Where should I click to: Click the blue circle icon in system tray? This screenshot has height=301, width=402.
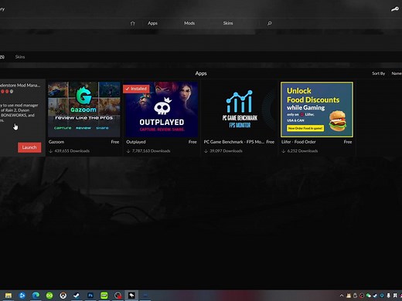tap(382, 296)
